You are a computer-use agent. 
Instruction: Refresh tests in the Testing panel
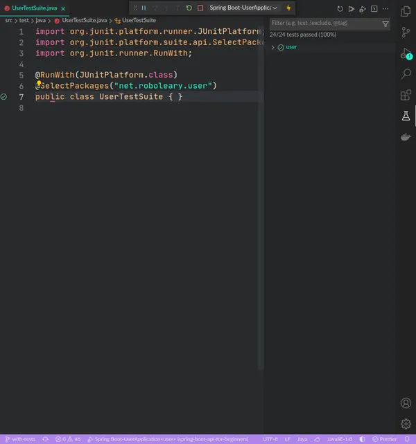340,9
